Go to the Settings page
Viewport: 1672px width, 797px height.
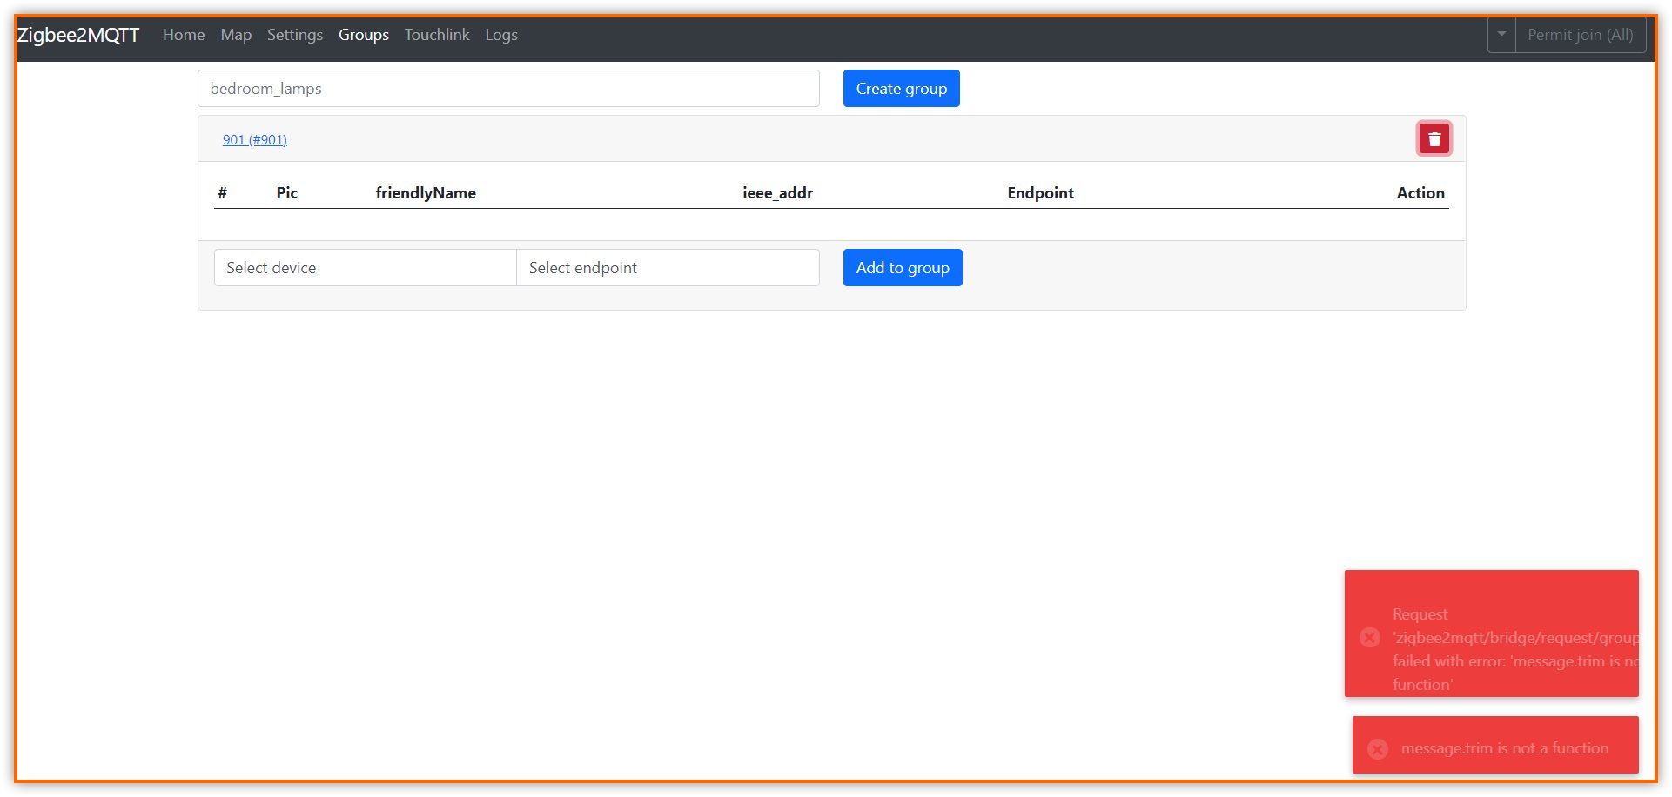point(294,35)
